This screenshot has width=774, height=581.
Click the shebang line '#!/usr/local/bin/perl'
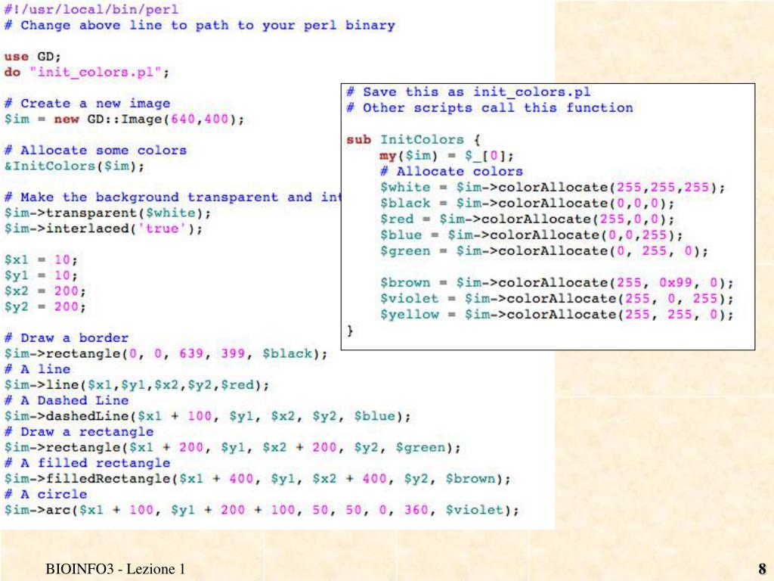[x=91, y=9]
